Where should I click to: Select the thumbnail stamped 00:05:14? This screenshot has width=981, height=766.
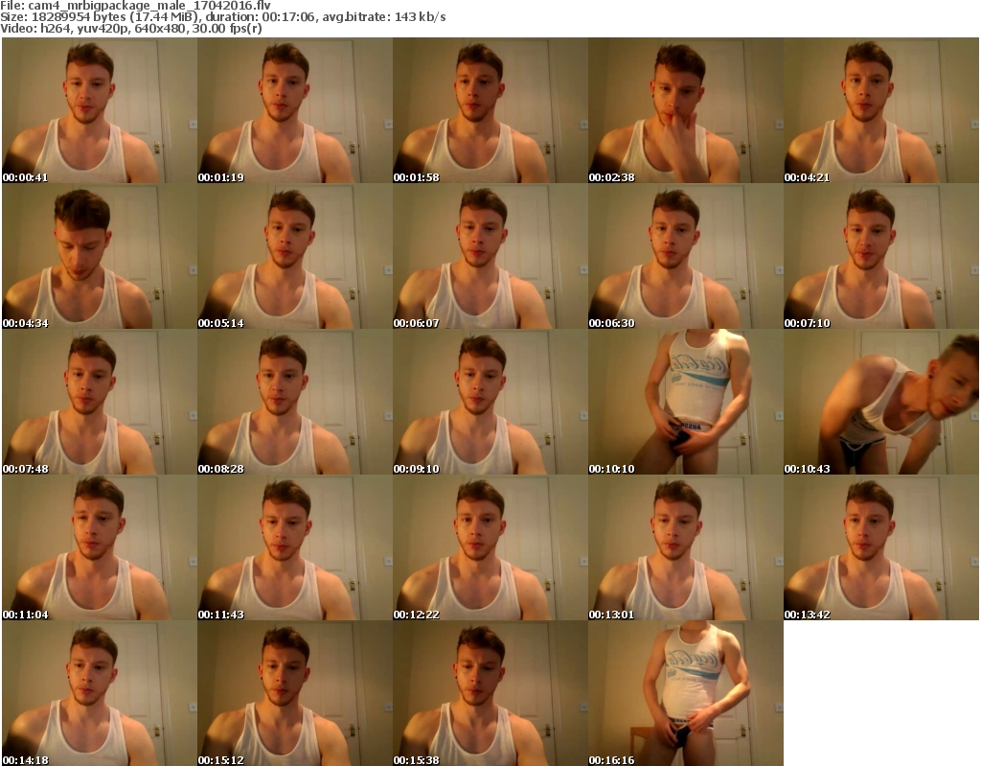(x=295, y=256)
